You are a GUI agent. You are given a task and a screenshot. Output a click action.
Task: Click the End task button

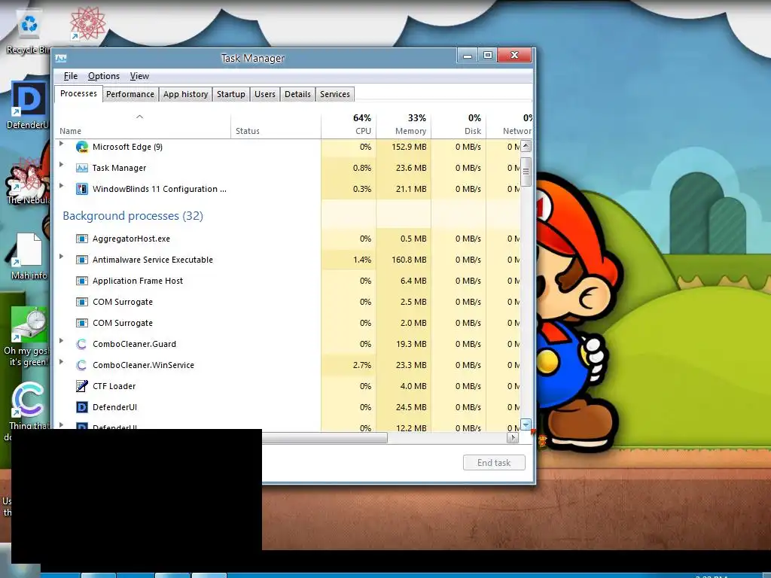(x=494, y=463)
